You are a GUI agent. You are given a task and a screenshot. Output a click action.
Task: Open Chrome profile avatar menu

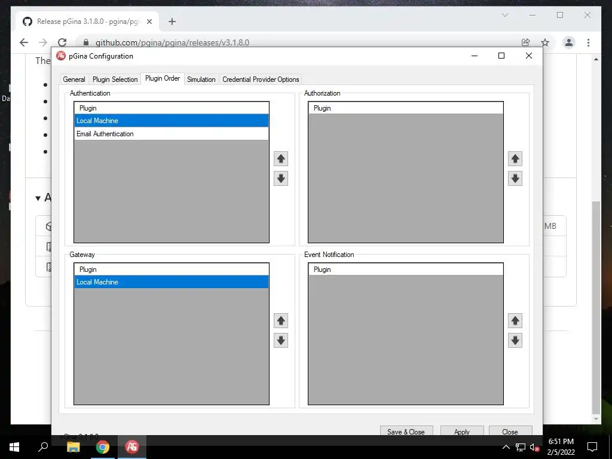point(569,42)
